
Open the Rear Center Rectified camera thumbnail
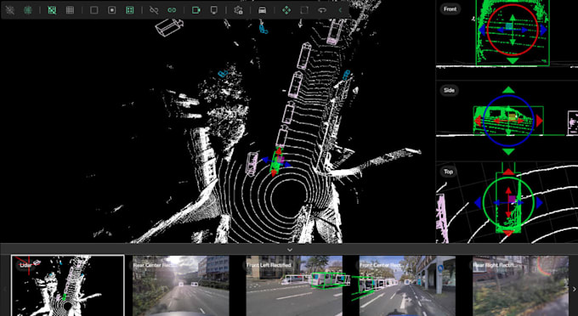click(x=180, y=285)
